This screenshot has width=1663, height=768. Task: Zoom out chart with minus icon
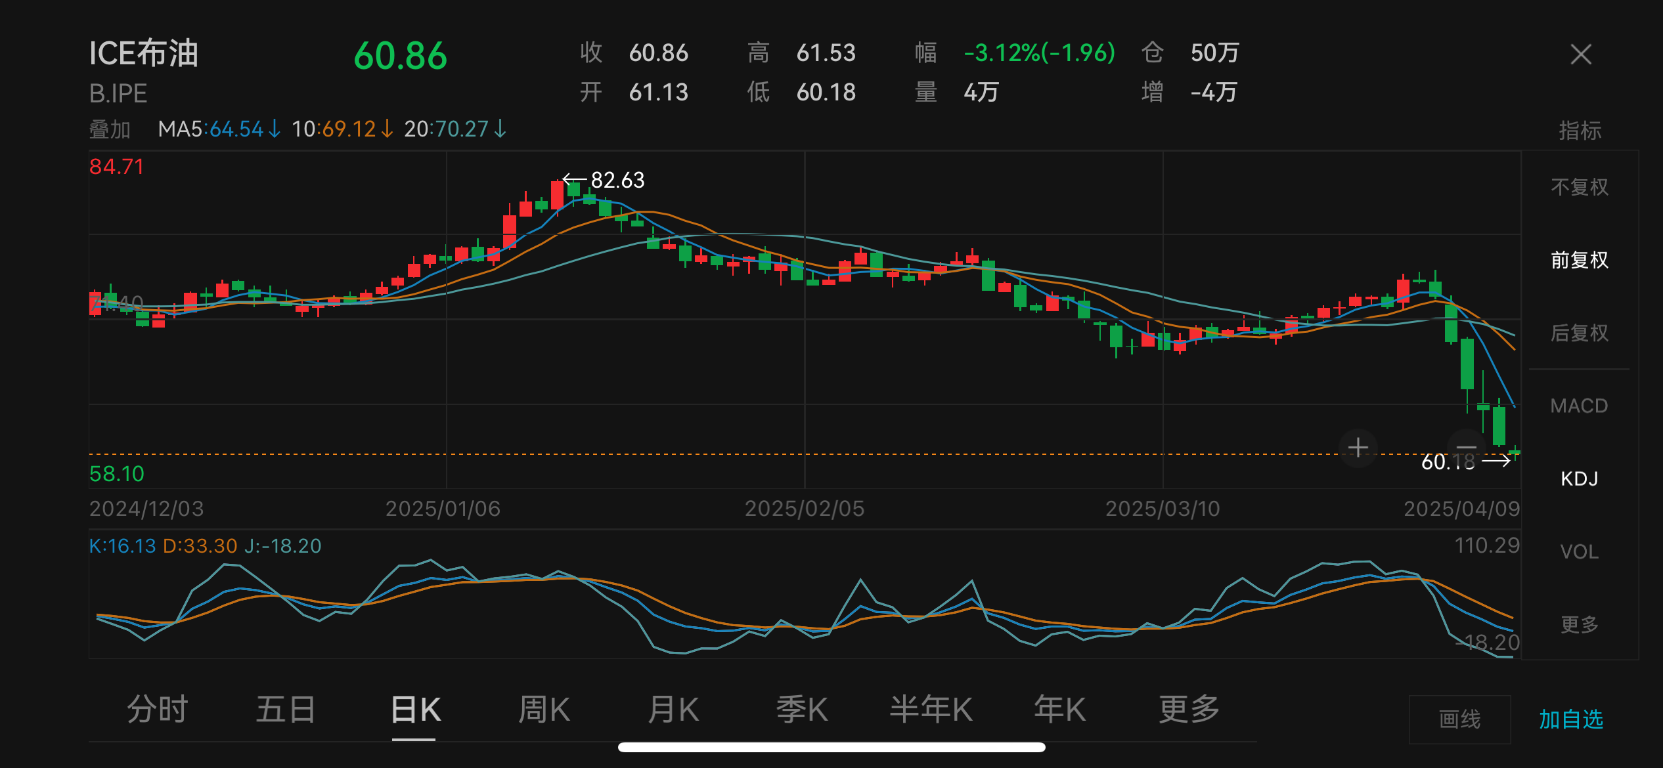coord(1466,448)
